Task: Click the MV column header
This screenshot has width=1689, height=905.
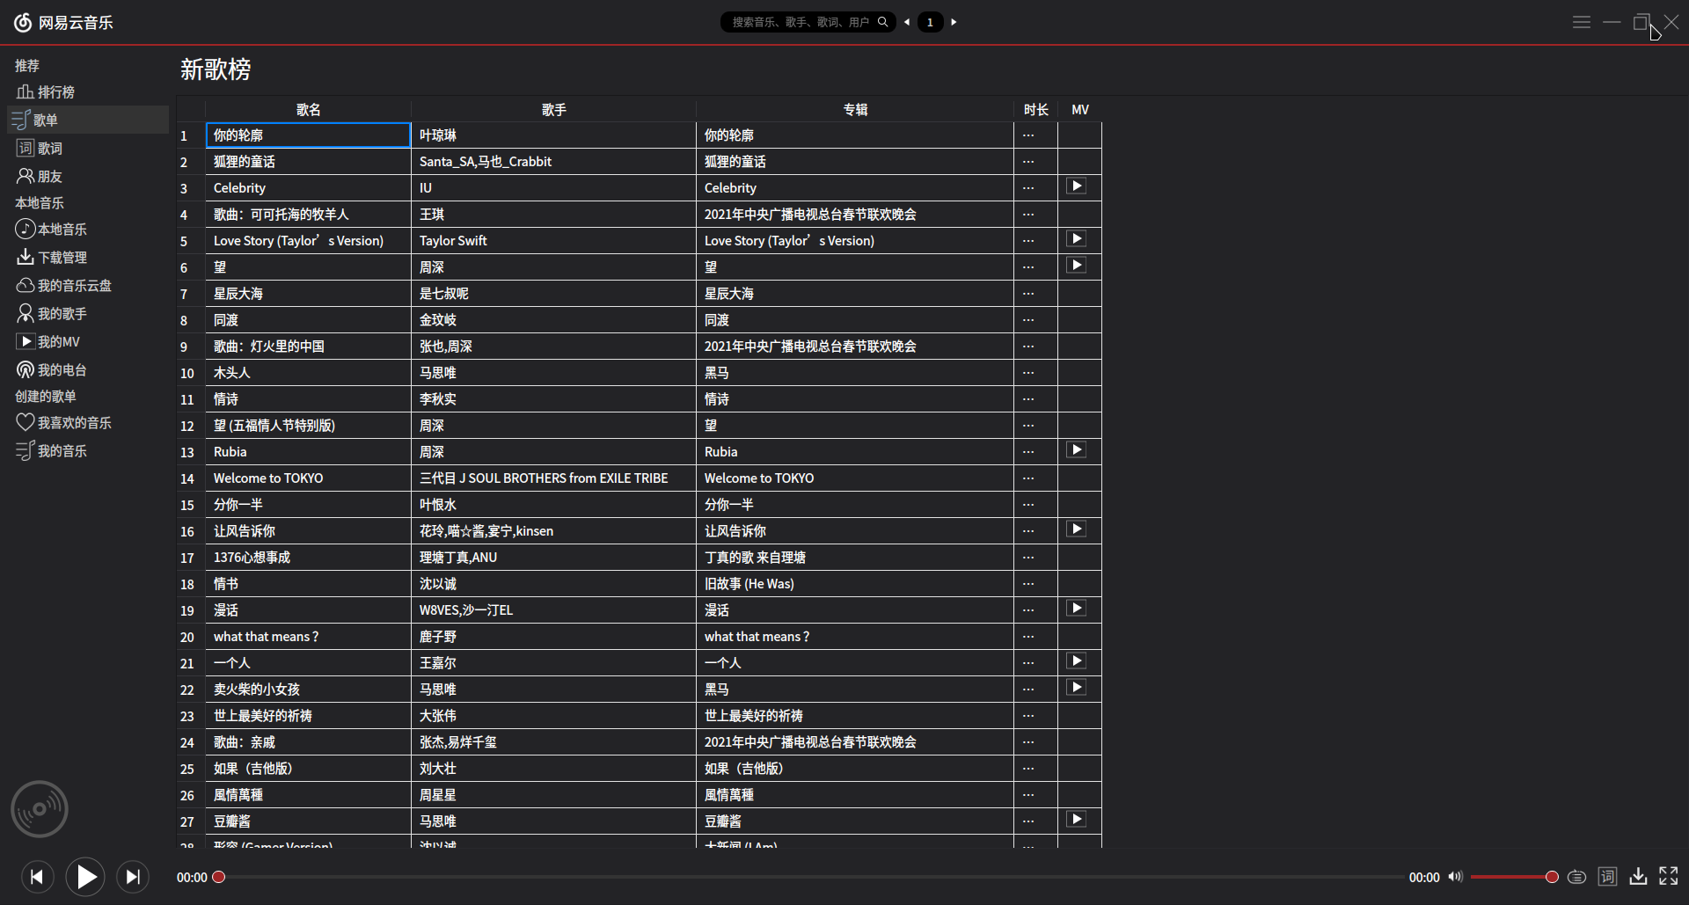Action: coord(1080,110)
